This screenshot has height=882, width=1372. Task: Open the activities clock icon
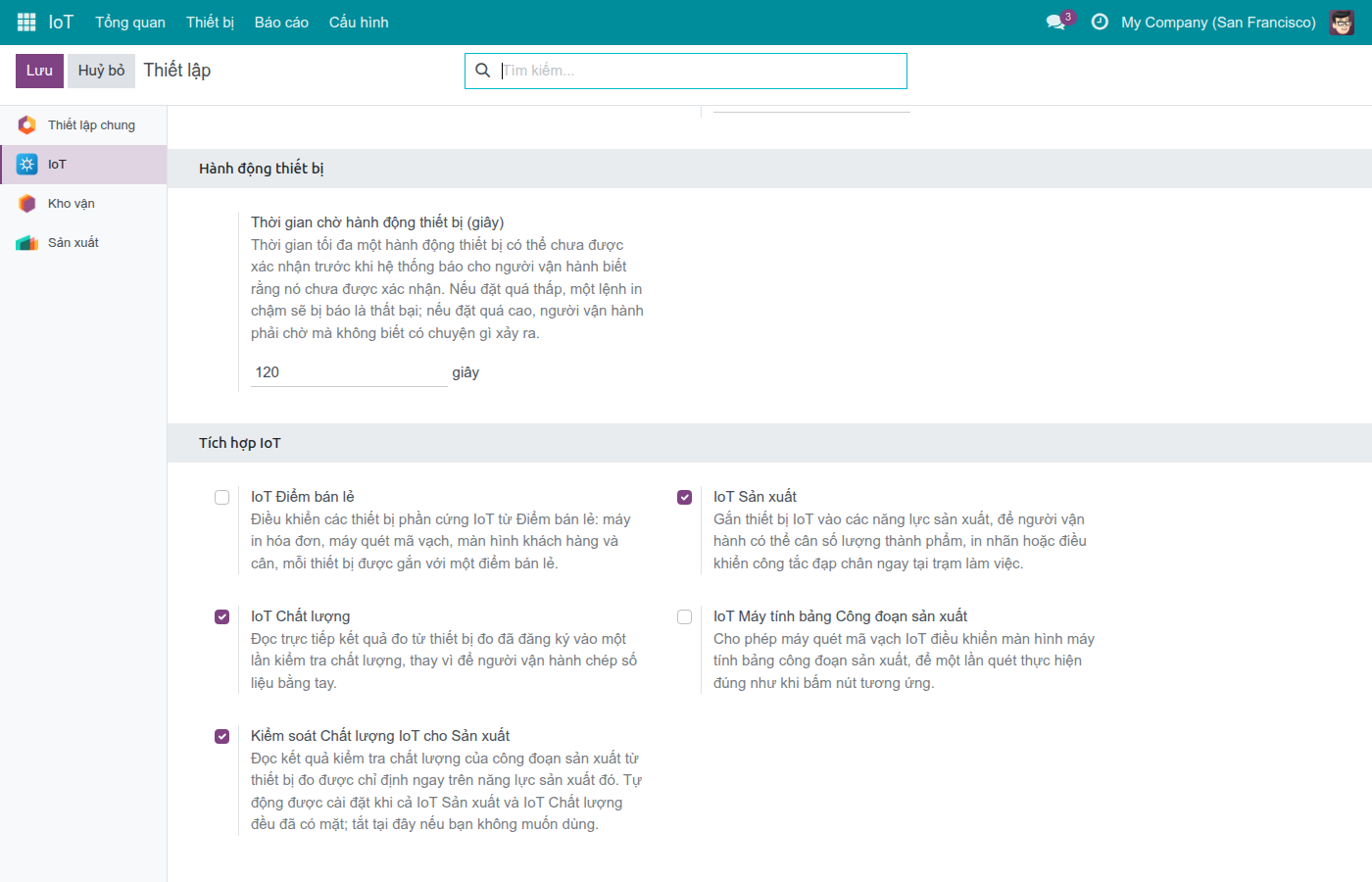coord(1100,22)
